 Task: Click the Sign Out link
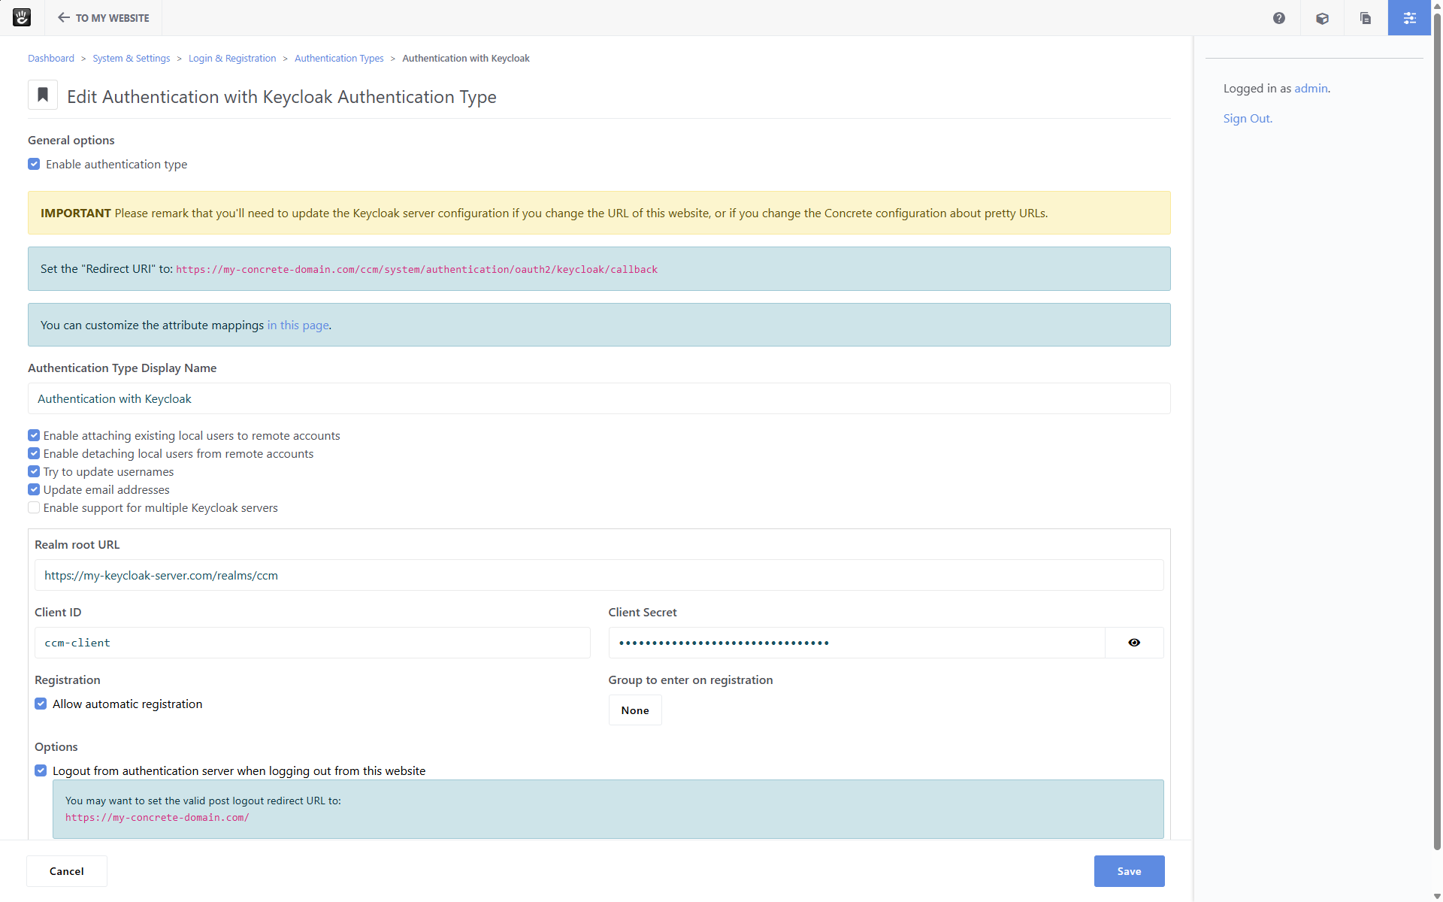click(x=1247, y=119)
